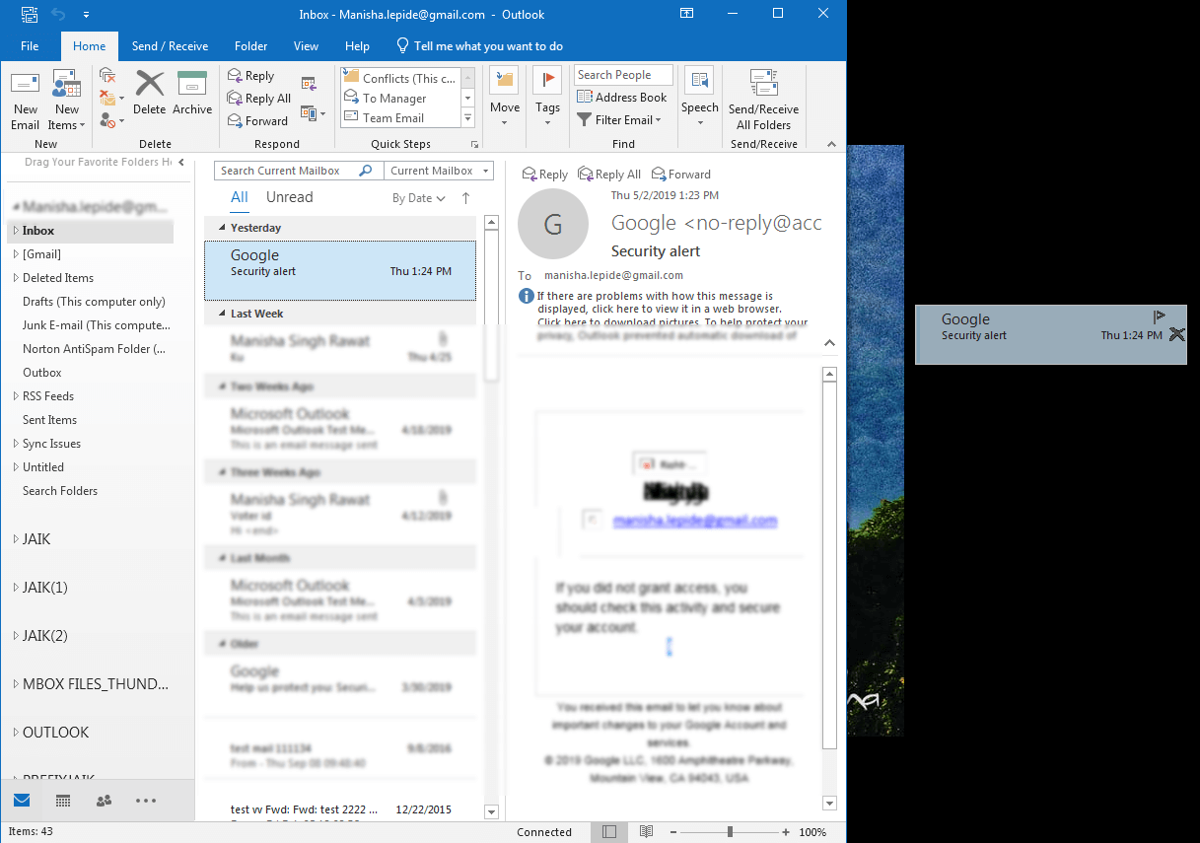Open the Speech read aloud menu

pos(700,98)
